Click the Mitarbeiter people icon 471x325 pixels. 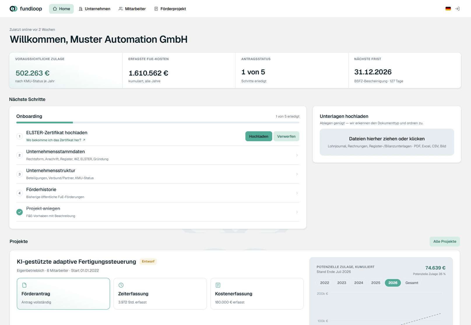pos(121,9)
